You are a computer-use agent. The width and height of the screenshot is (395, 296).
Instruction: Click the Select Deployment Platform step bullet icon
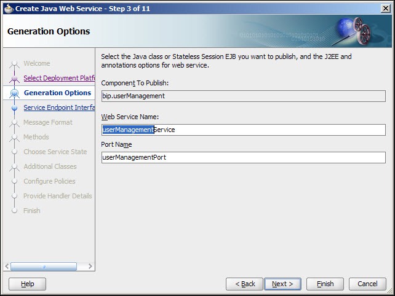[x=14, y=78]
